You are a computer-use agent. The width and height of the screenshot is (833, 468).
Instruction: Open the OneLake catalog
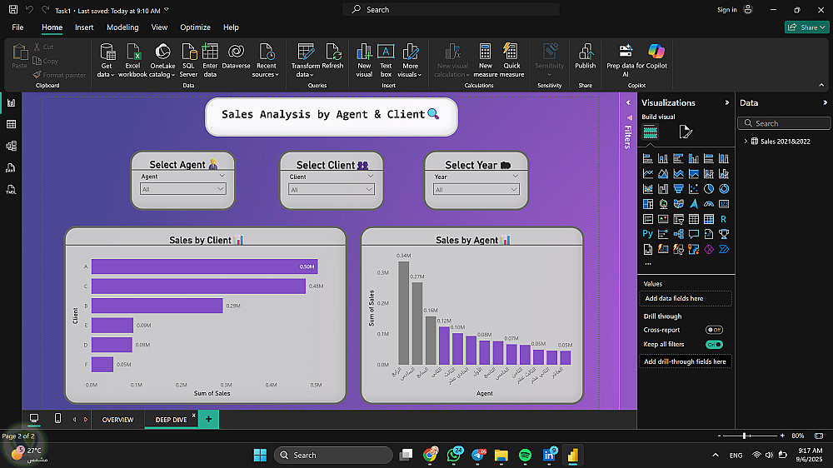162,60
